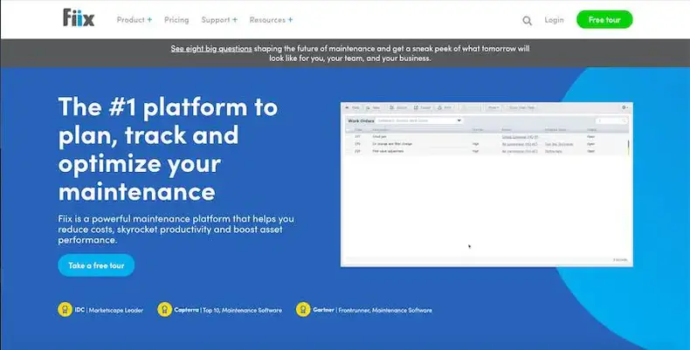Image resolution: width=690 pixels, height=350 pixels.
Task: Select the Oil change and filter change row
Action: (486, 144)
